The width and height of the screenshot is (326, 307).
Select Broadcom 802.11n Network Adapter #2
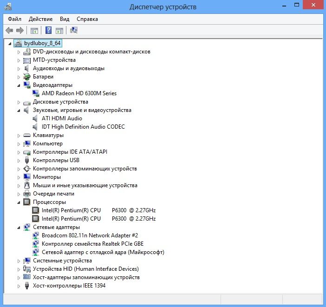[x=90, y=235]
